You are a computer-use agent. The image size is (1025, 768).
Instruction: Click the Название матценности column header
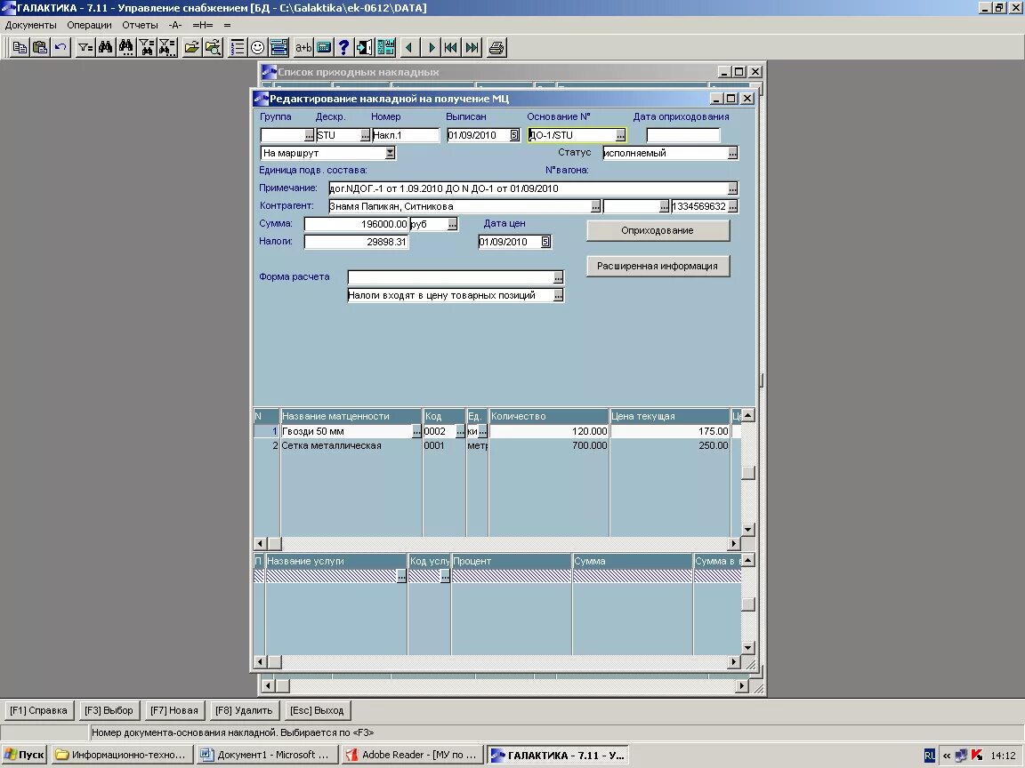coord(351,416)
